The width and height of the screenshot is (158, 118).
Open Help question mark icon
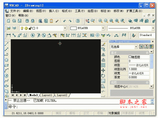point(78,21)
